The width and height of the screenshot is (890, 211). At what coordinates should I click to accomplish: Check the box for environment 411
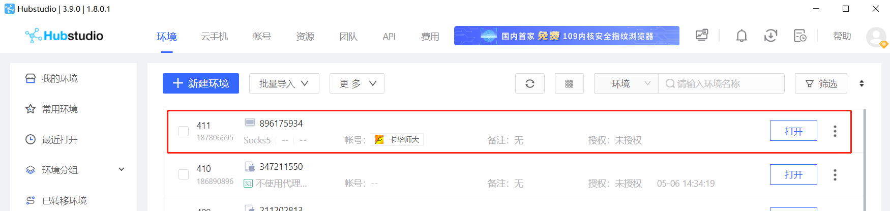pyautogui.click(x=184, y=131)
